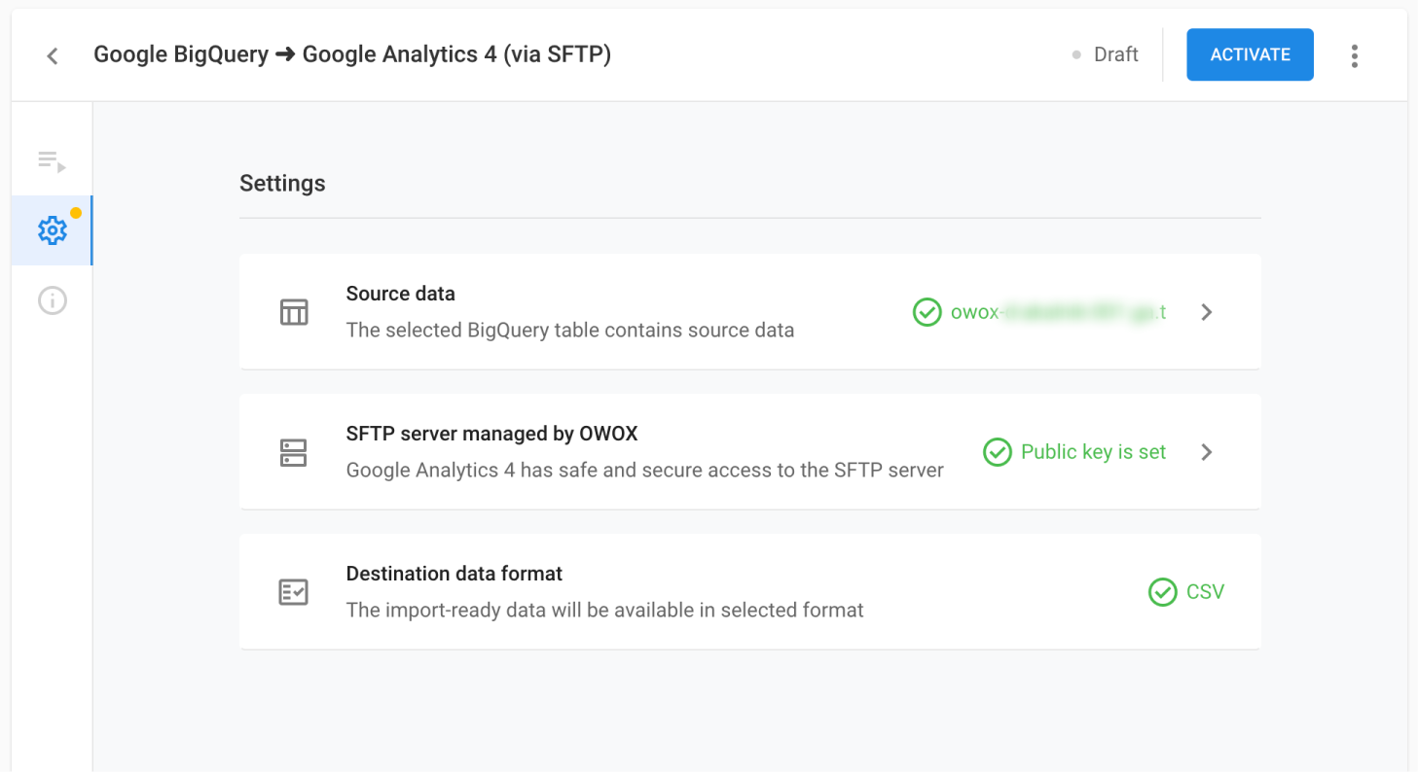The height and width of the screenshot is (772, 1418).
Task: Click the green checkmark beside owox table name
Action: point(927,312)
